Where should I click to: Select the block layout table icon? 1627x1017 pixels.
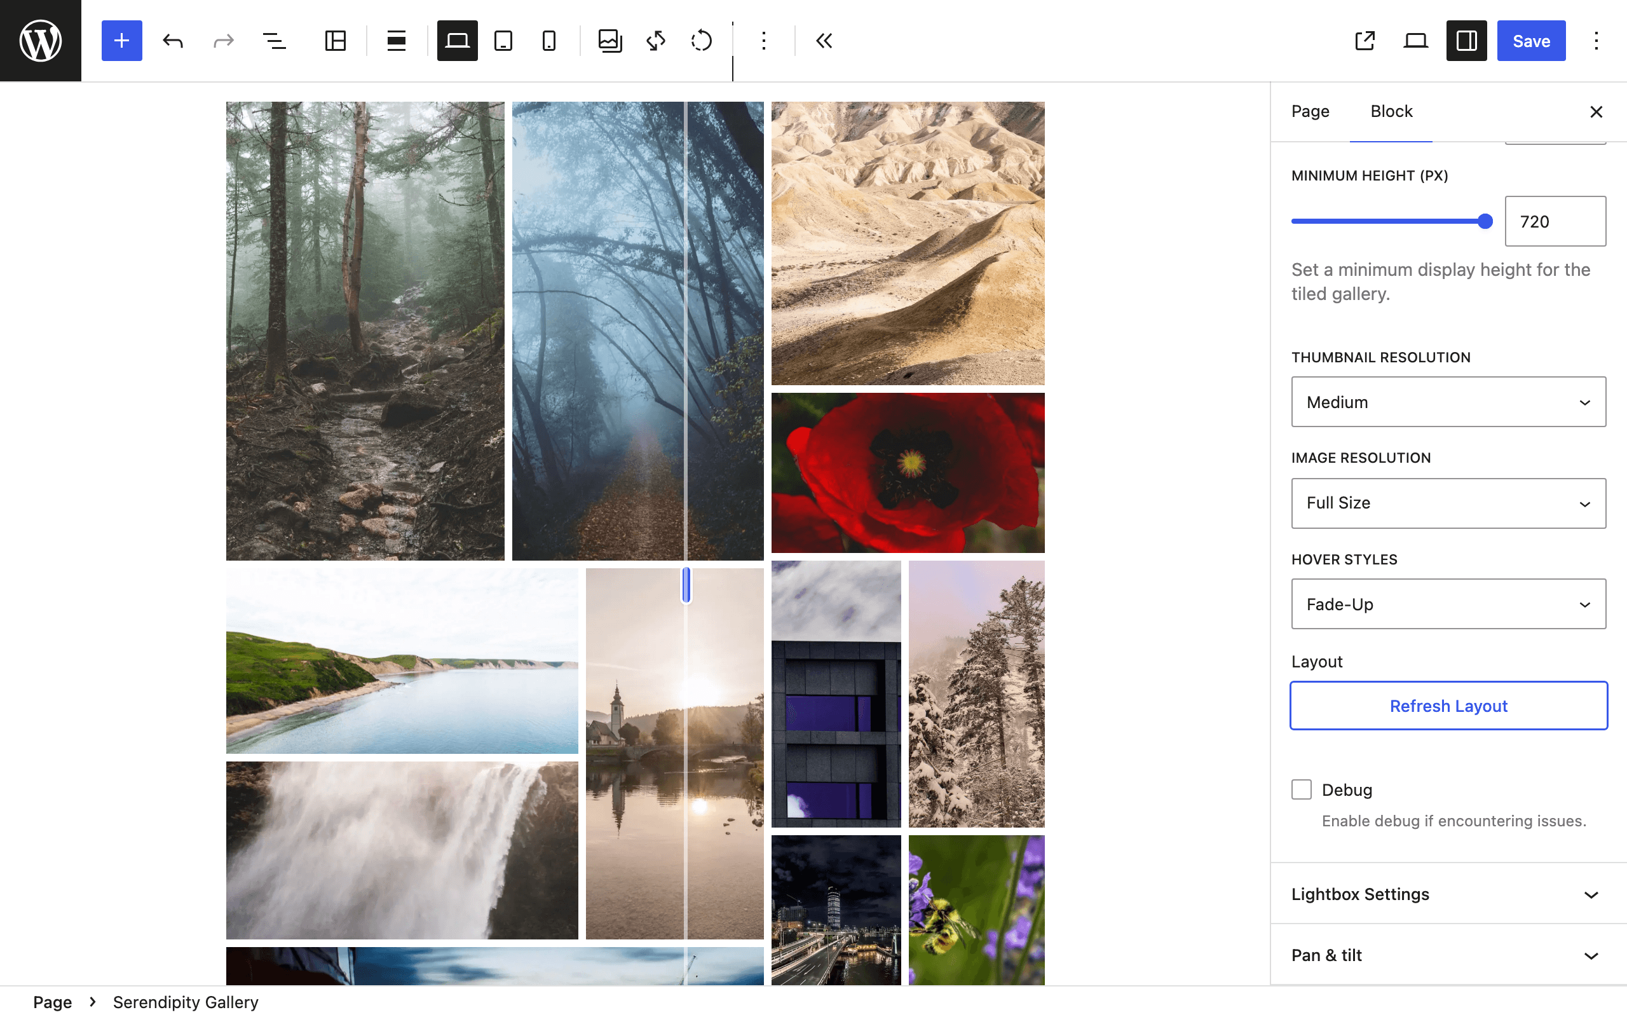click(x=336, y=40)
